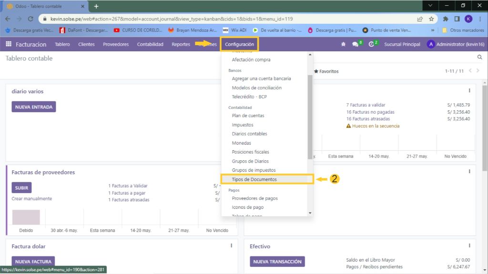Open the Odoo apps grid menu
Viewport: 488px width, 274px height.
click(9, 44)
